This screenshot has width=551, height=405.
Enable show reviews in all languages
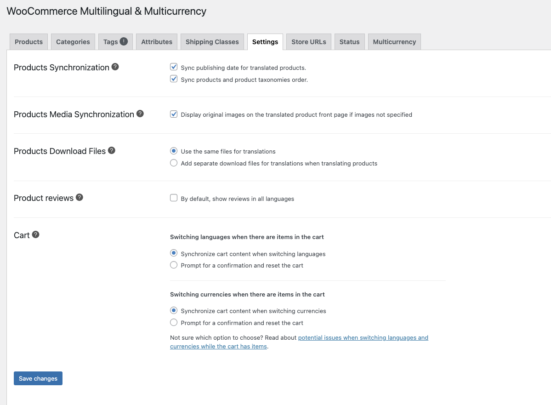click(x=174, y=198)
